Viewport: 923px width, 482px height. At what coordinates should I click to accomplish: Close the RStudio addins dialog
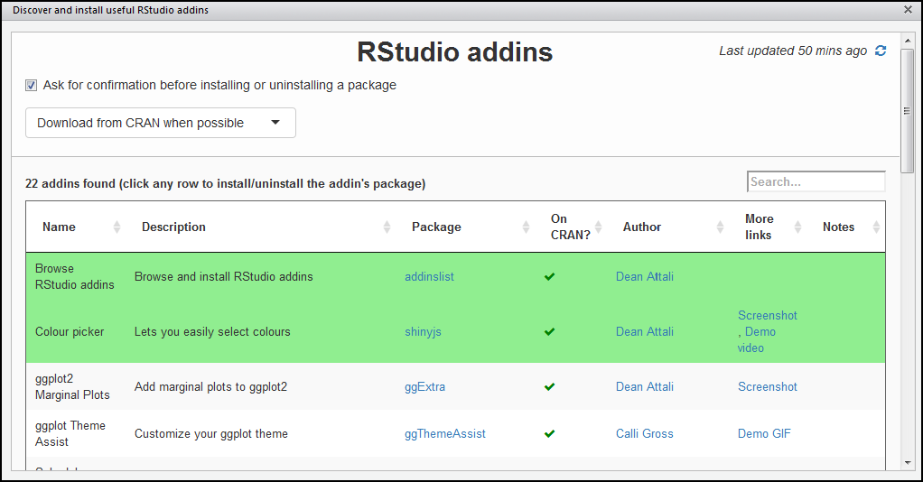pos(908,9)
